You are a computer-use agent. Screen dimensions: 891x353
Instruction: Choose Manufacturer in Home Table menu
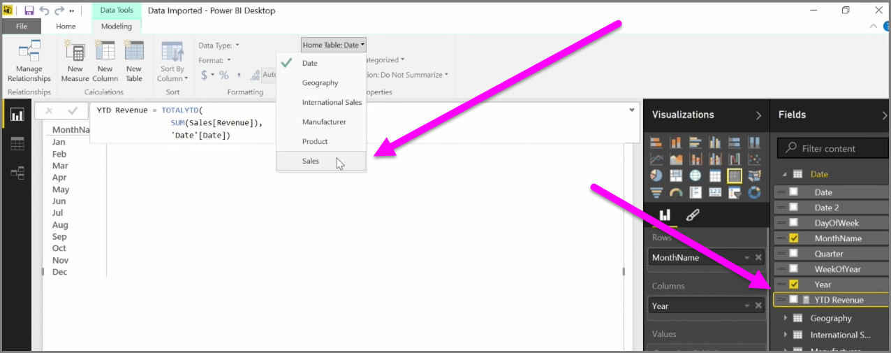click(321, 122)
